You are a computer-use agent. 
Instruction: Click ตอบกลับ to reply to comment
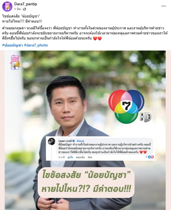click(80, 157)
